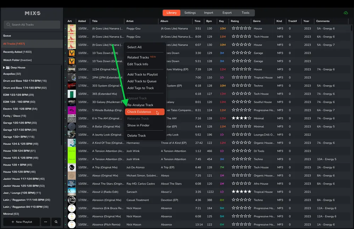Viewport: 354px width, 229px height.
Task: Sort library by Genre column header
Action: coord(257,21)
